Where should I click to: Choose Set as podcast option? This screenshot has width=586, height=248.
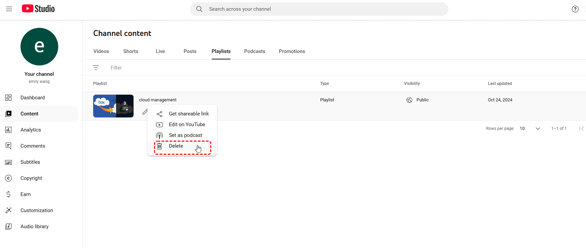(185, 135)
